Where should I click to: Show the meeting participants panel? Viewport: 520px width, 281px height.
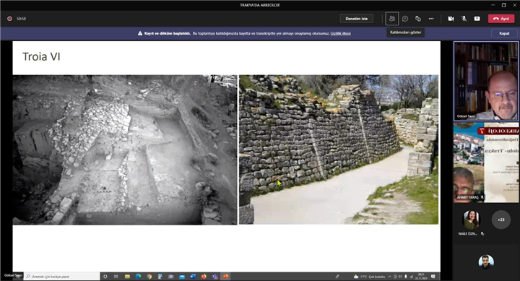pos(391,19)
